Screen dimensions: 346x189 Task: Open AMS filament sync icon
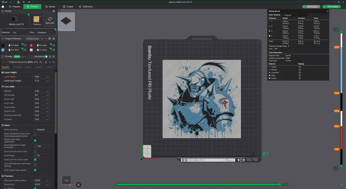(49, 39)
